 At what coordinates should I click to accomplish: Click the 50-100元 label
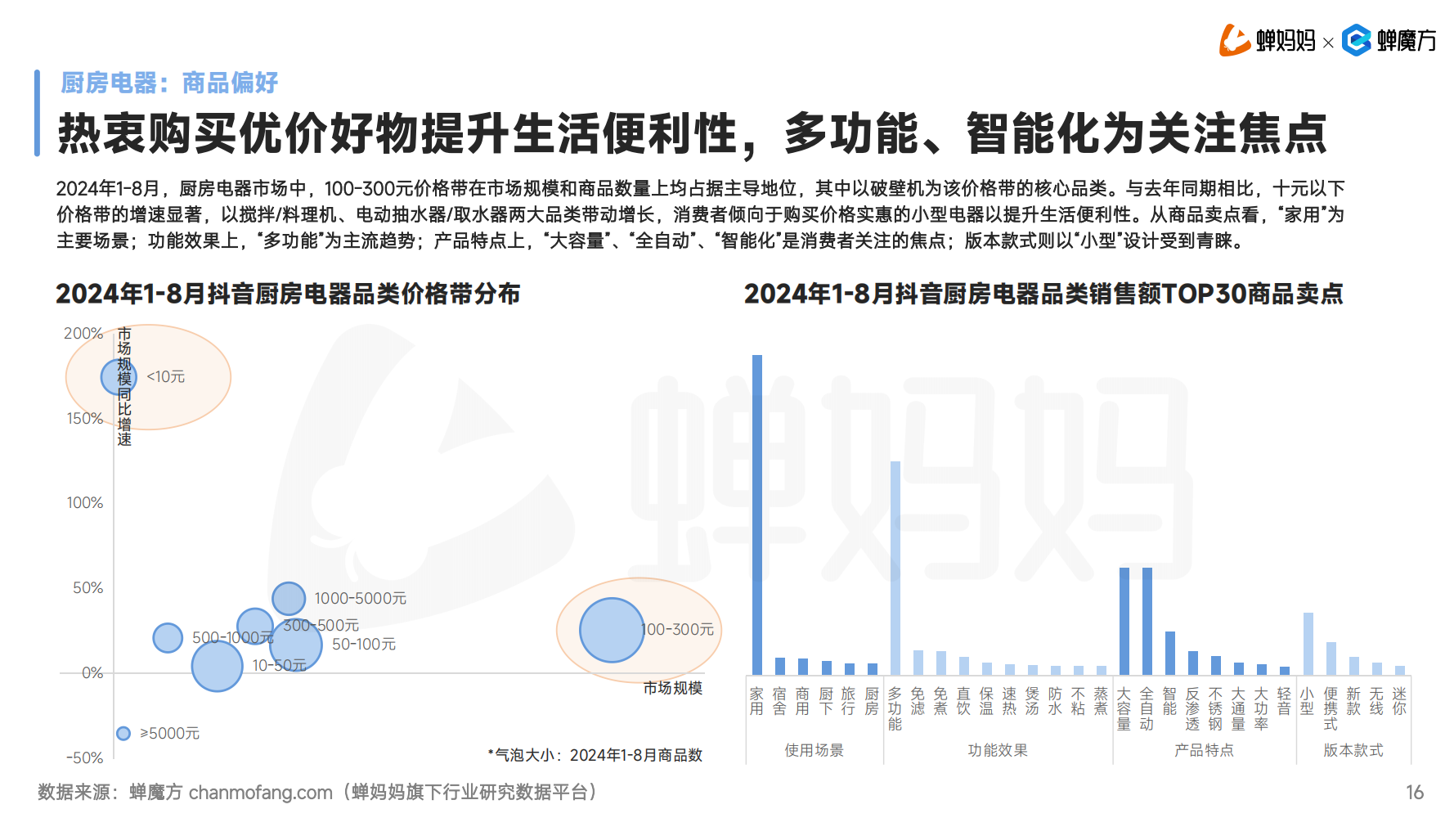pyautogui.click(x=364, y=645)
